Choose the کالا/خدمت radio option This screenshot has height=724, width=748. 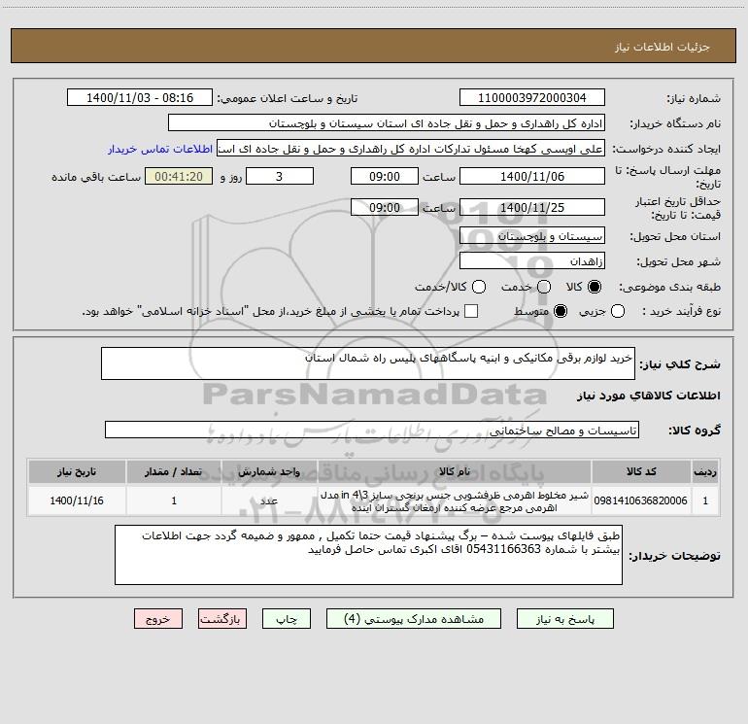(479, 287)
